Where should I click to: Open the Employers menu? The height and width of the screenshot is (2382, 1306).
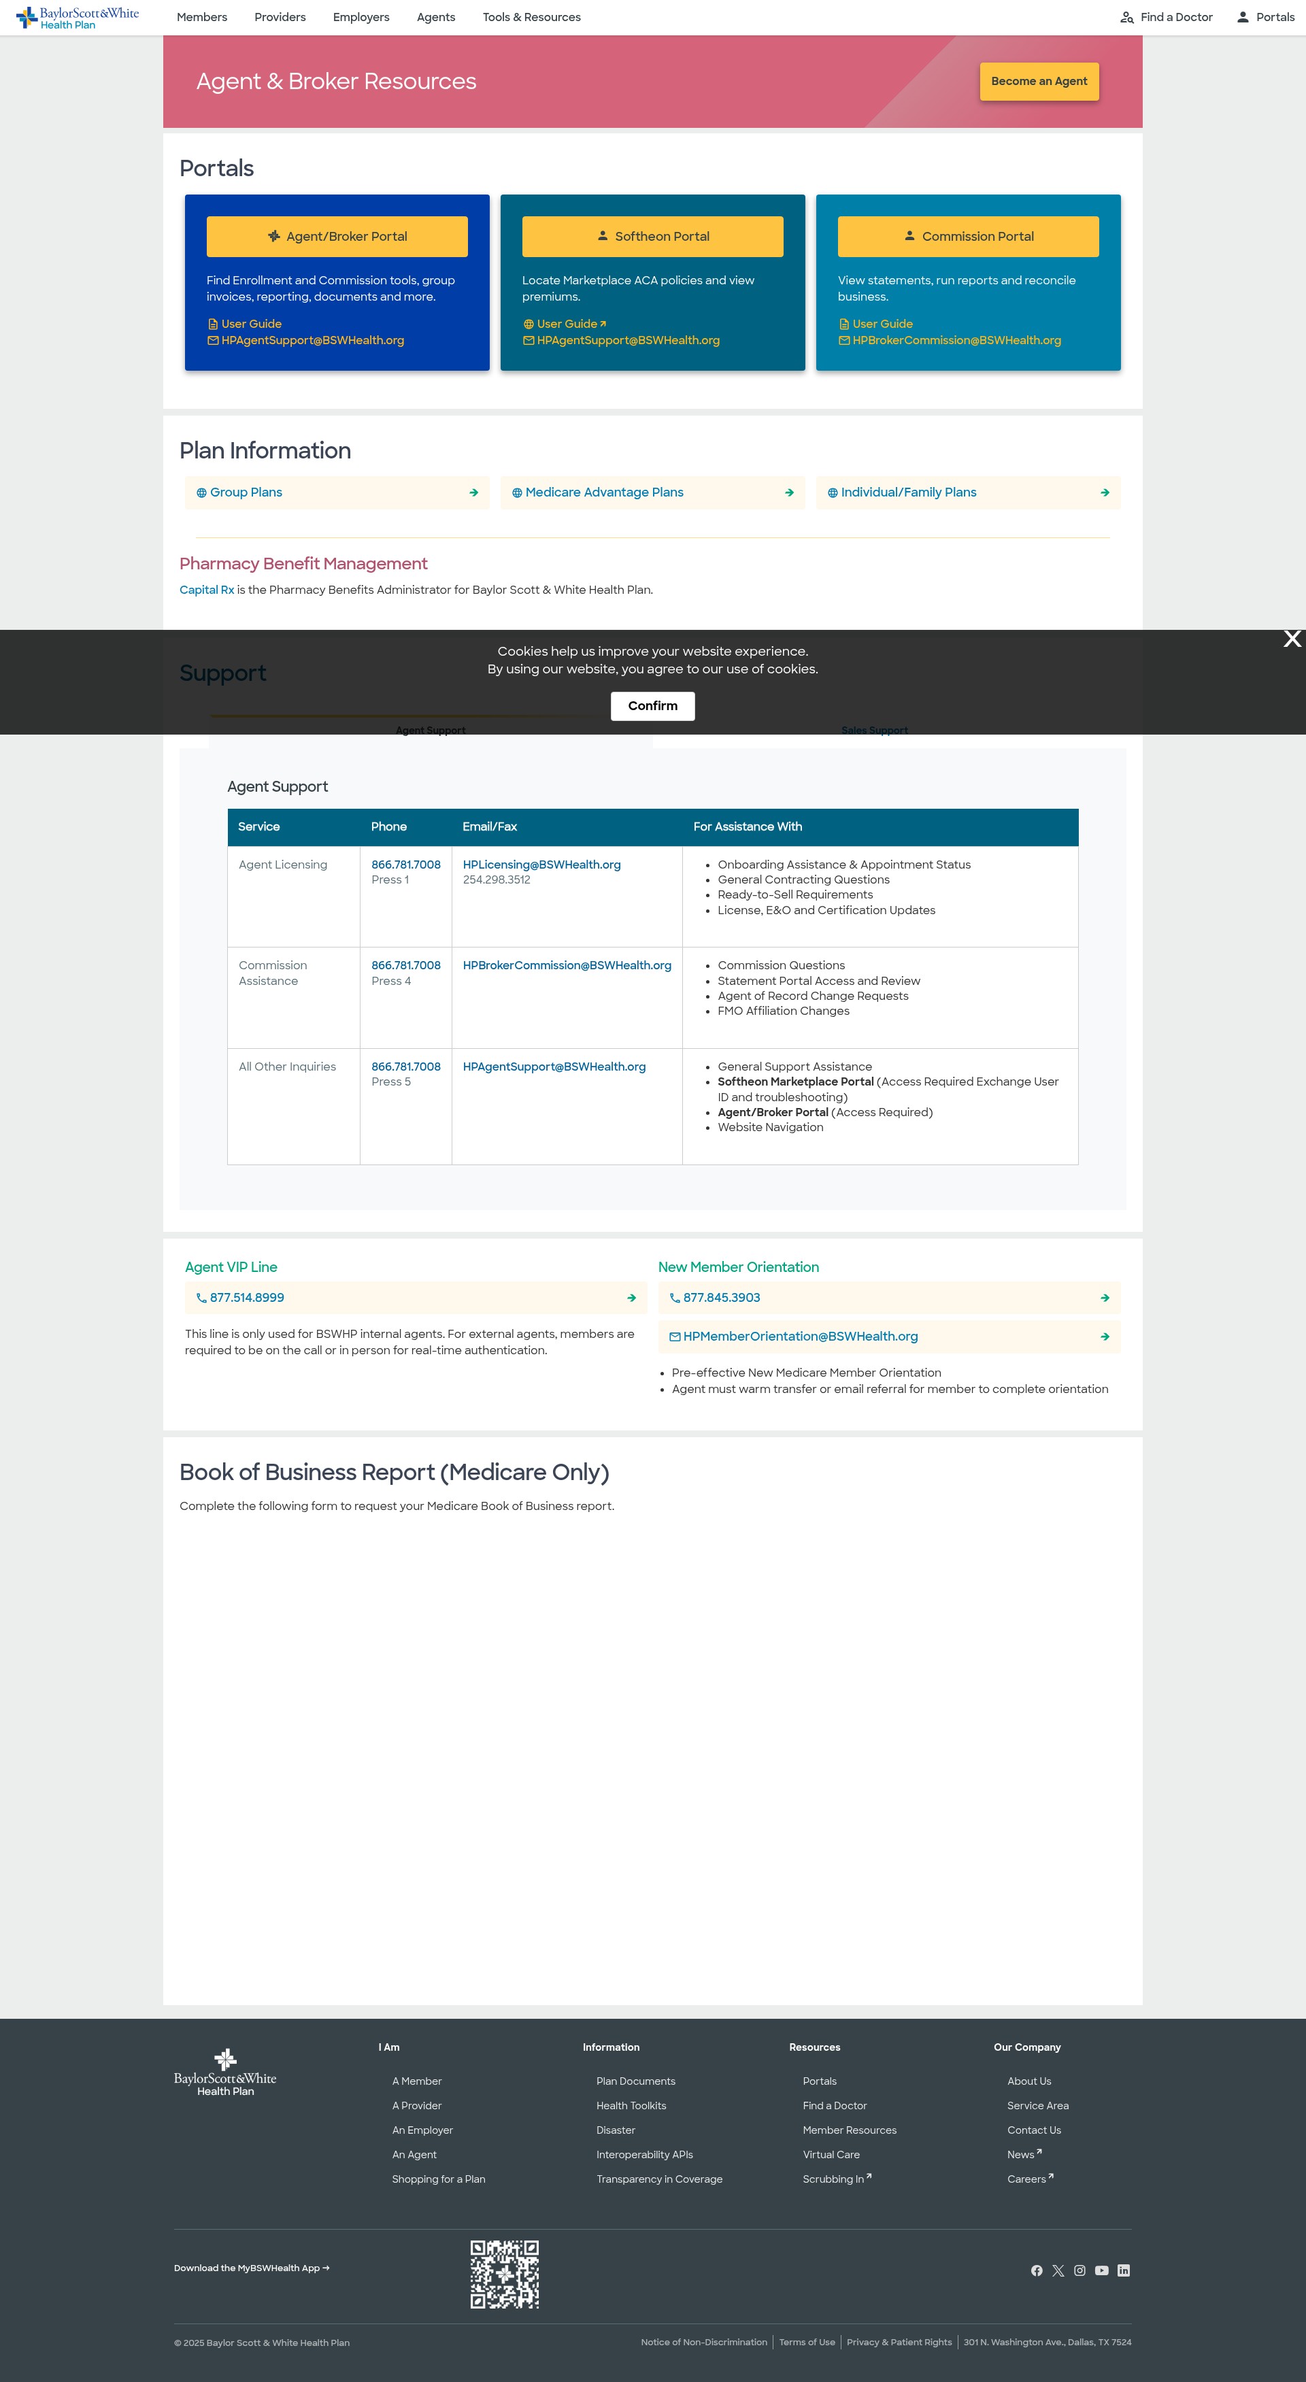[x=361, y=18]
